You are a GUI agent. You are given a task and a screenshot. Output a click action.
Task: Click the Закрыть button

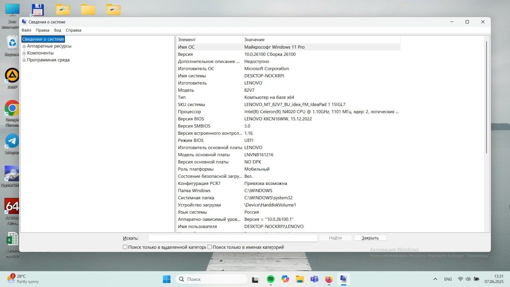click(x=370, y=238)
